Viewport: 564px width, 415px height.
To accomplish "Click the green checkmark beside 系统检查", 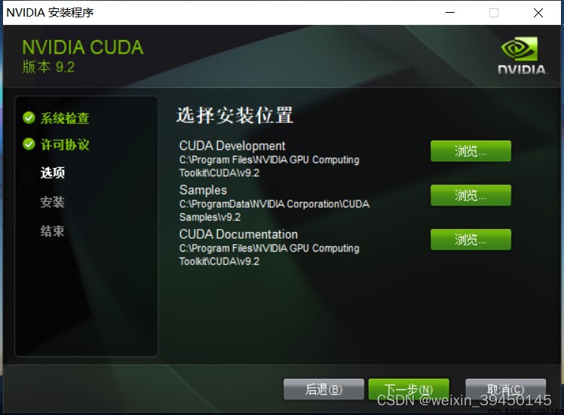I will tap(29, 117).
